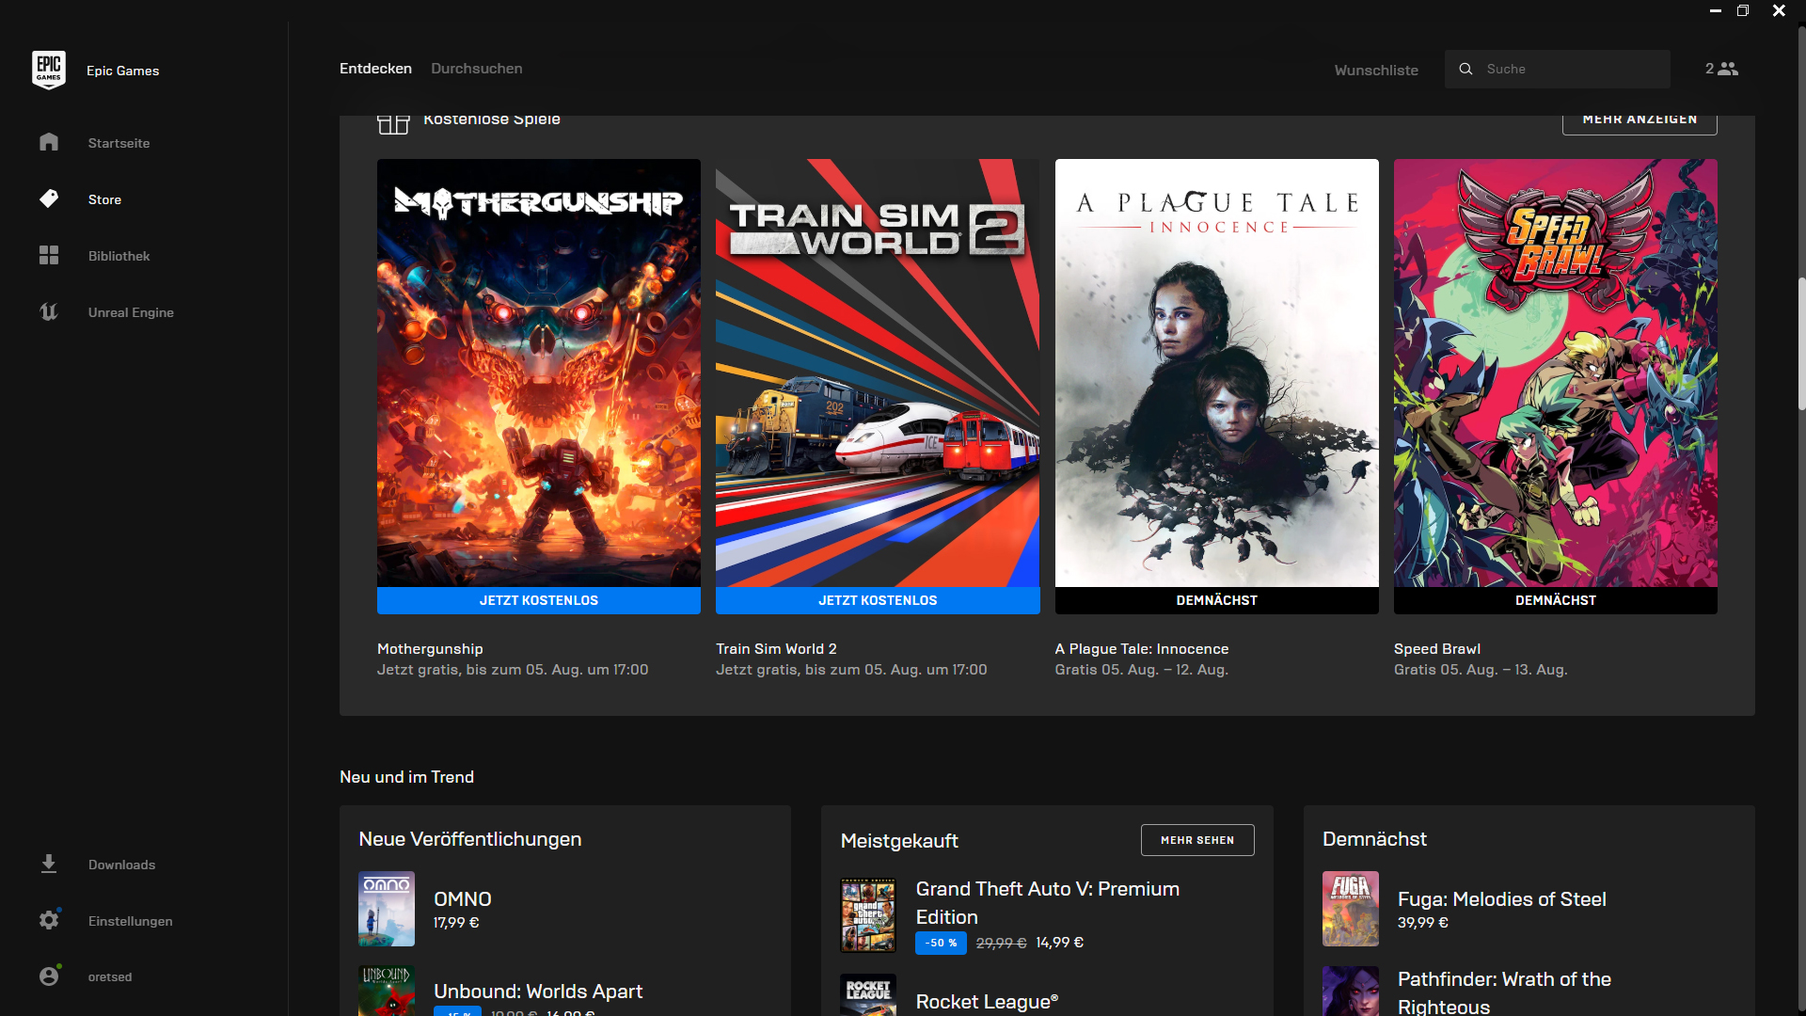The image size is (1806, 1016).
Task: Open the friends list icon
Action: [x=1727, y=69]
